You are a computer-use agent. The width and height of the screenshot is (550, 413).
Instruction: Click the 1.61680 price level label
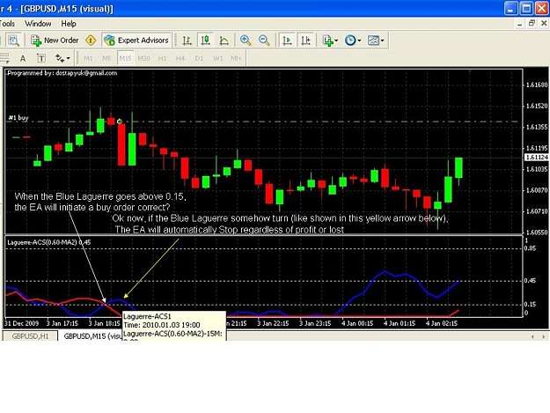(x=537, y=85)
